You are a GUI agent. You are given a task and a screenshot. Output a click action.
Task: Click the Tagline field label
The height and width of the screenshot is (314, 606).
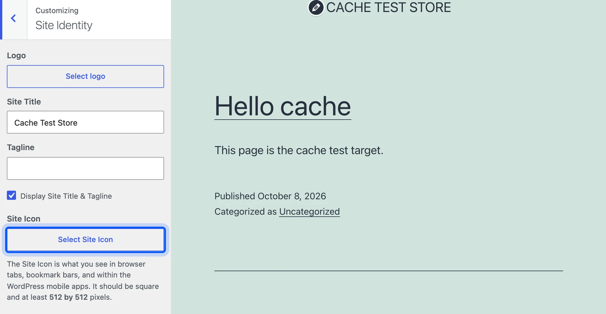[x=21, y=147]
